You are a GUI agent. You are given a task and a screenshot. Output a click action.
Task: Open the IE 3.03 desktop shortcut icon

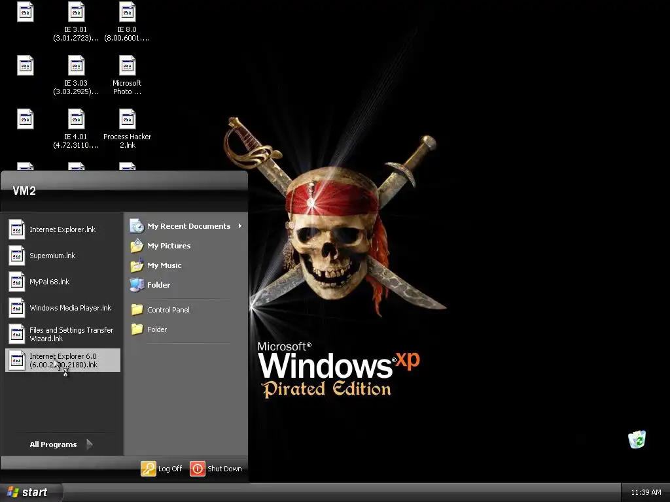click(x=76, y=66)
